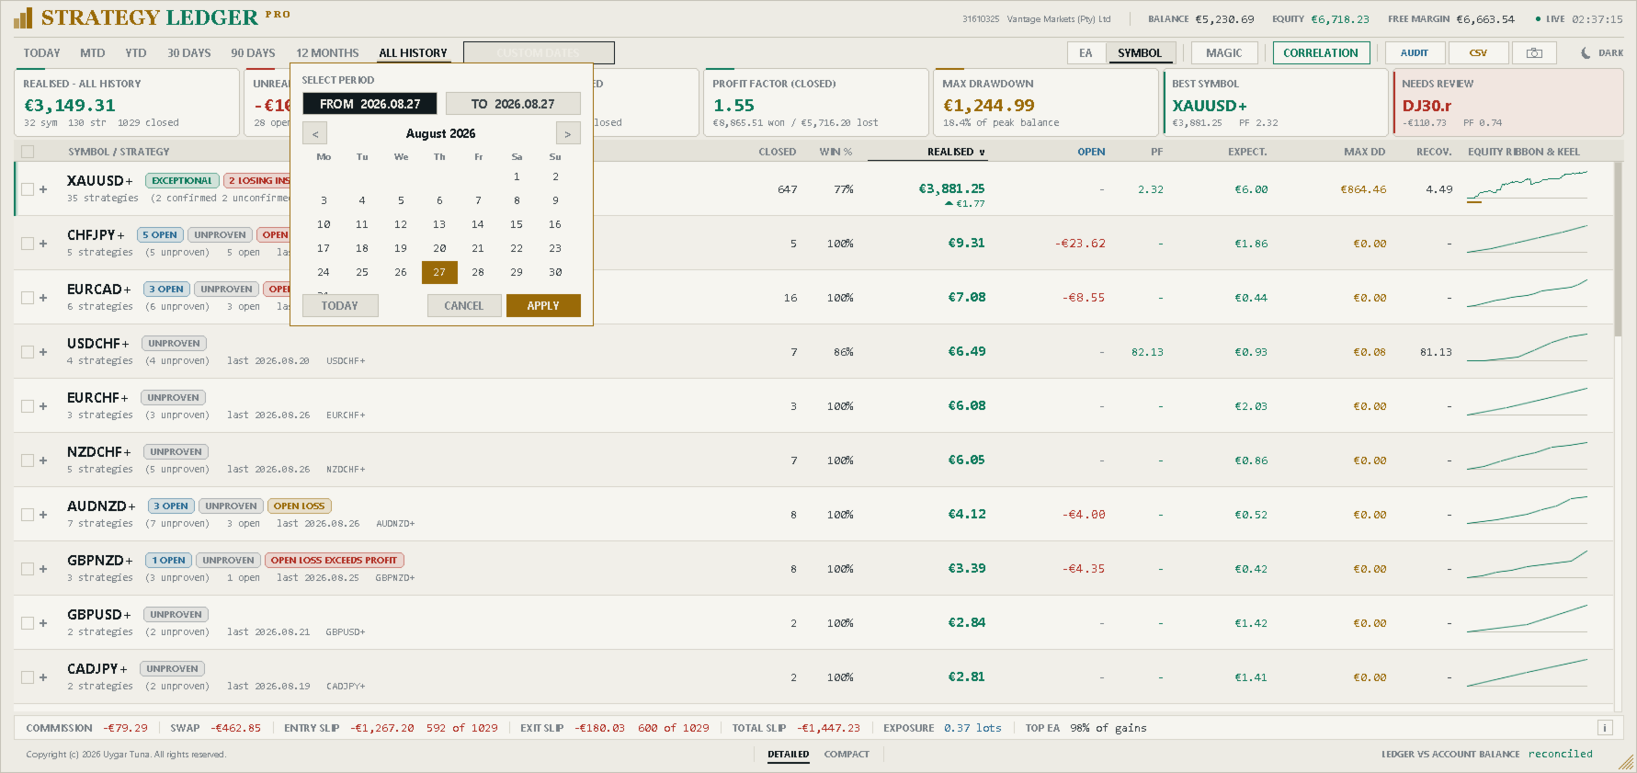Click the reconciled ledger status
The image size is (1637, 773).
[1561, 755]
